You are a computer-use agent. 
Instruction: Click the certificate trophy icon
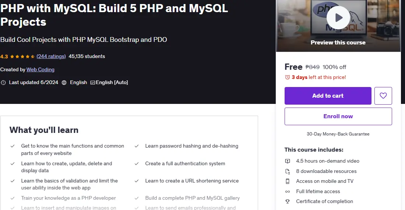[288, 202]
